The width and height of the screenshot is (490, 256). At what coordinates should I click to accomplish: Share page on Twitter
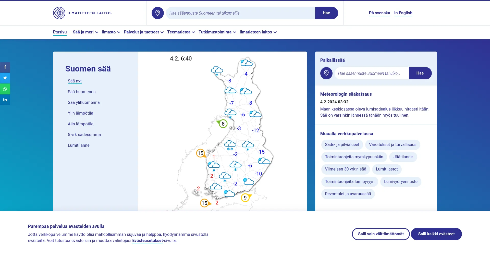pyautogui.click(x=5, y=78)
